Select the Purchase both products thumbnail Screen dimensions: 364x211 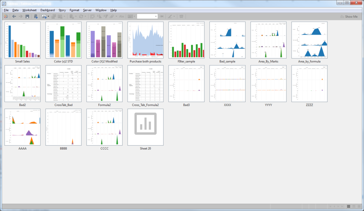point(145,40)
